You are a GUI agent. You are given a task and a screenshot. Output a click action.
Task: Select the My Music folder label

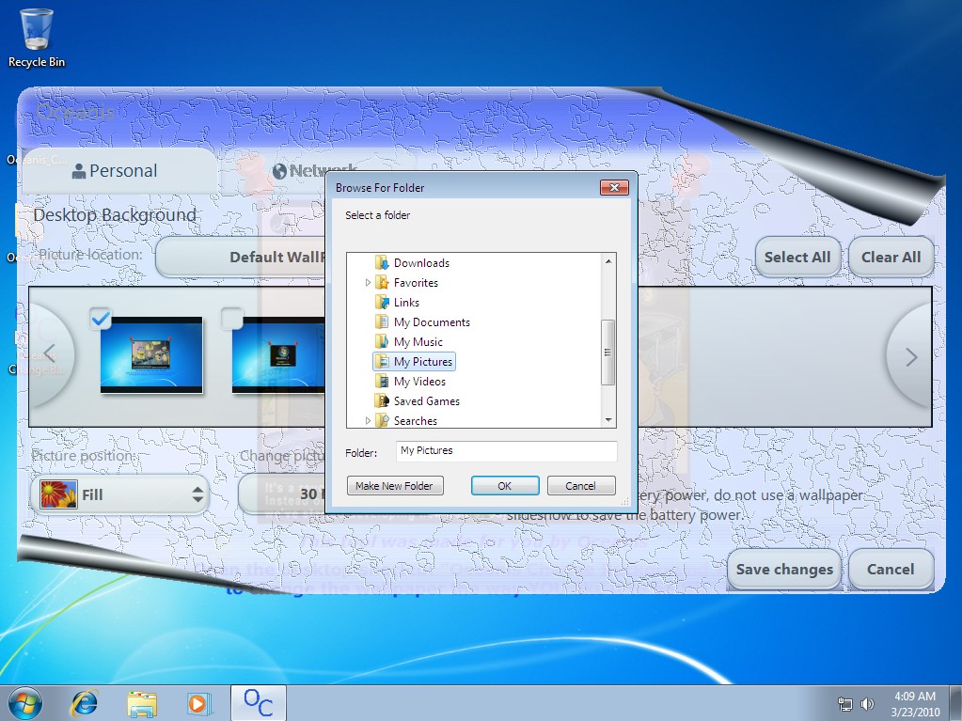pyautogui.click(x=418, y=341)
